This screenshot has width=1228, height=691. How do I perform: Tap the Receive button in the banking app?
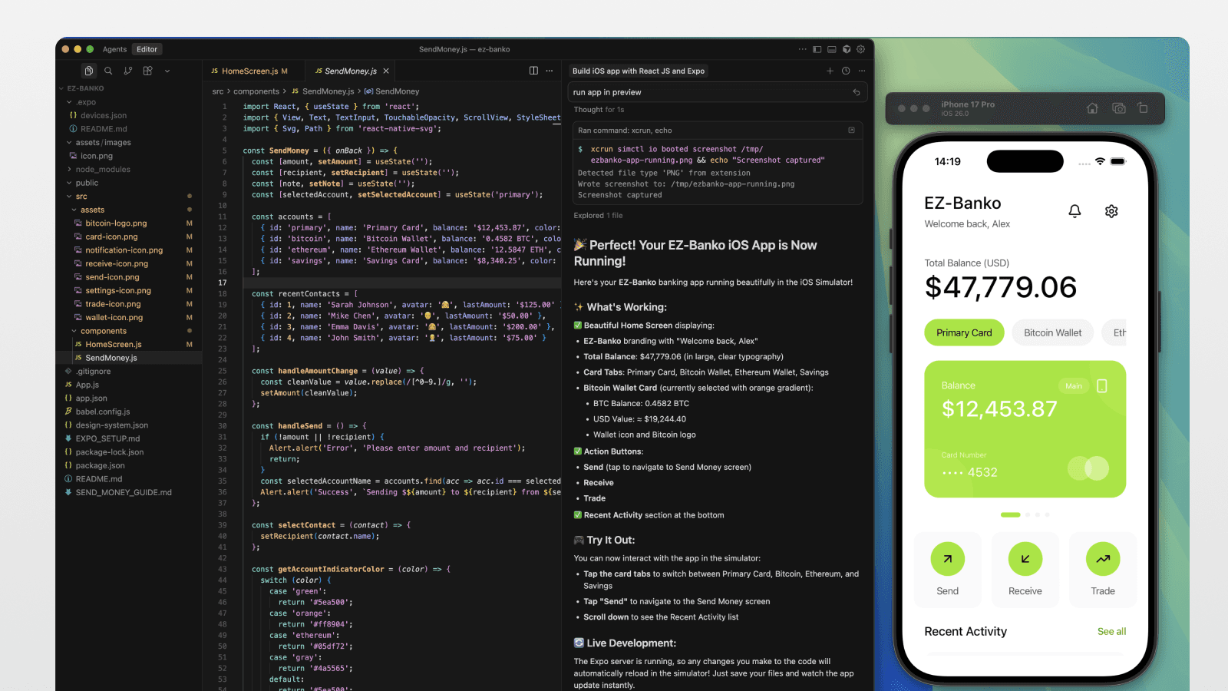pyautogui.click(x=1025, y=570)
